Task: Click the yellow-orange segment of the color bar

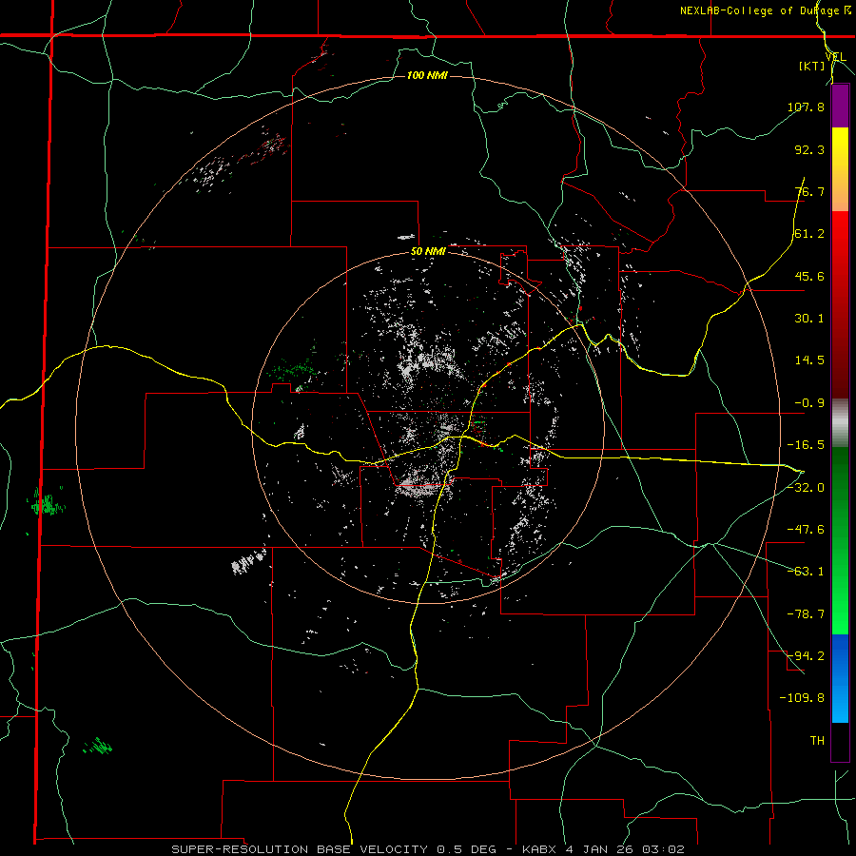Action: [840, 169]
